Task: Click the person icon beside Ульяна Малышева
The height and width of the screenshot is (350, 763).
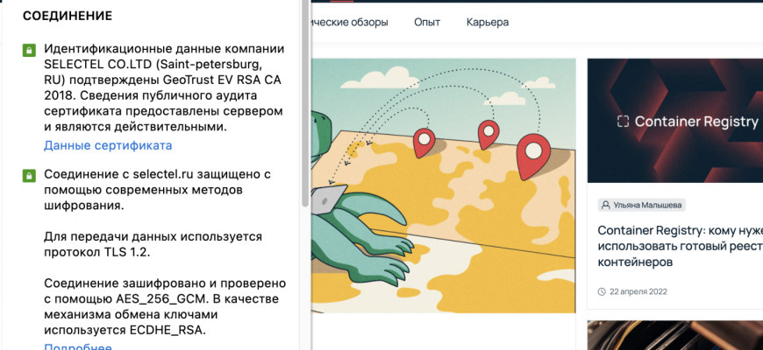Action: (x=605, y=205)
